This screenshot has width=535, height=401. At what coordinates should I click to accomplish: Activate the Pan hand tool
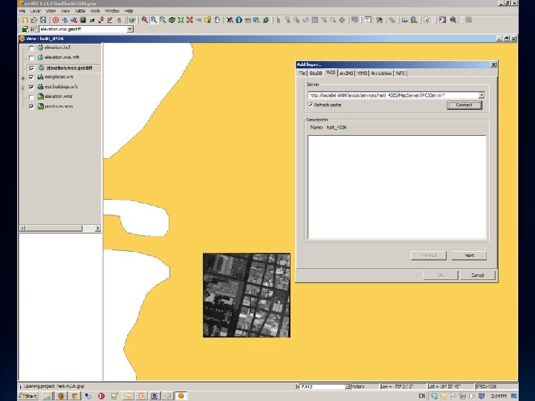click(x=216, y=20)
